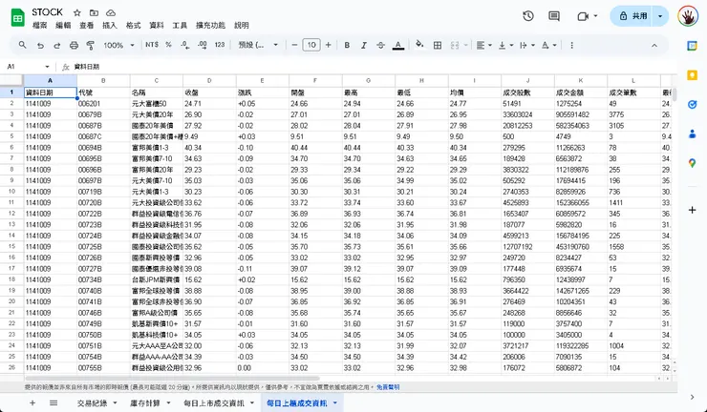707x412 pixels.
Task: Open the Tasks side panel icon
Action: click(692, 105)
